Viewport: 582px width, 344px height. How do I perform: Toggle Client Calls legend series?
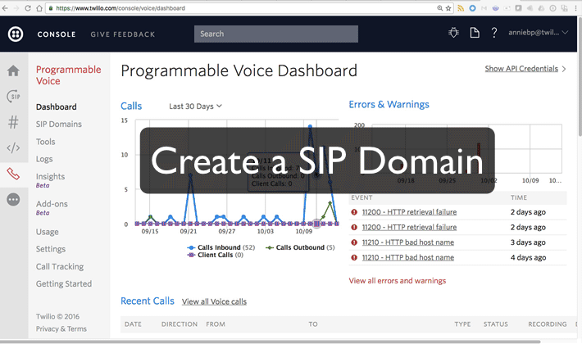216,255
